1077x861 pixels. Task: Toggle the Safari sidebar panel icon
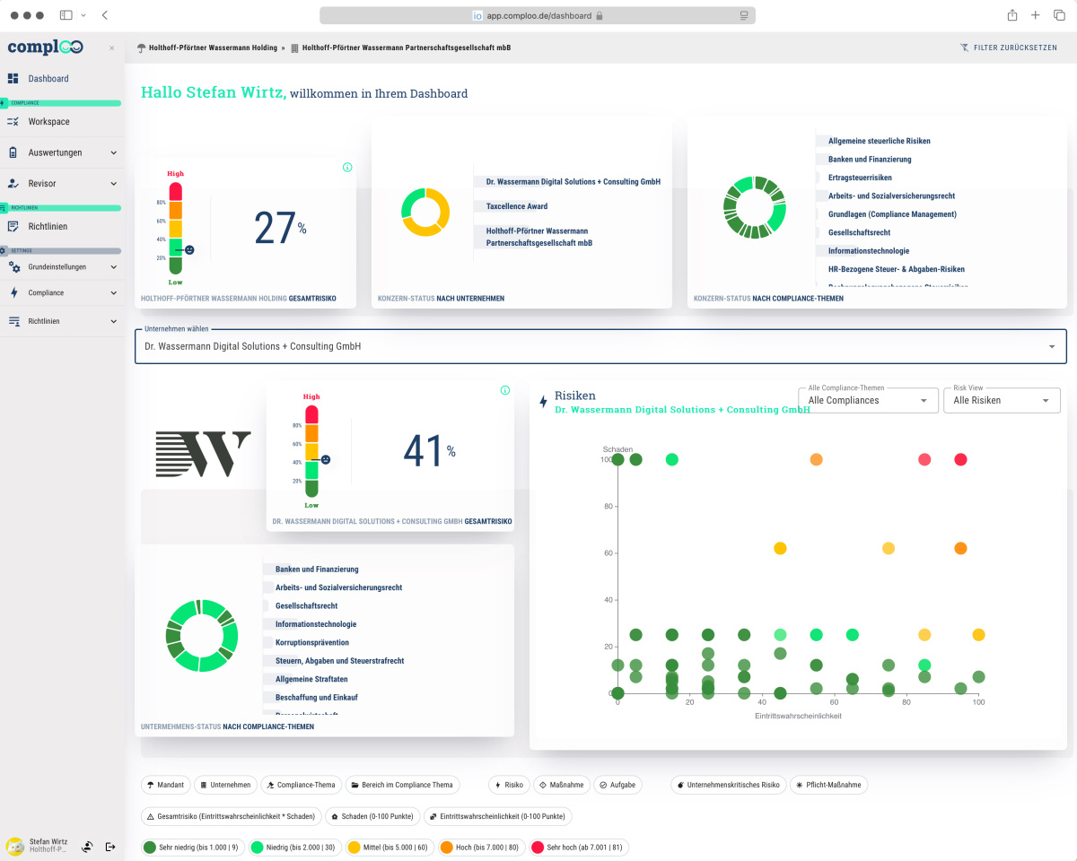pos(66,15)
